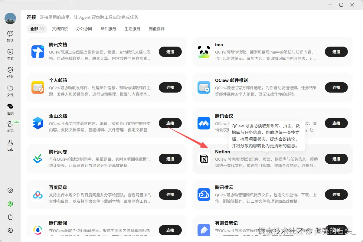Connect 金山文档 with its 连接 button
This screenshot has height=242, width=363.
170,123
